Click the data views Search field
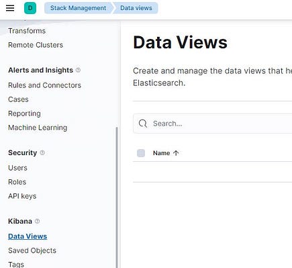Image resolution: width=292 pixels, height=268 pixels. coord(213,124)
